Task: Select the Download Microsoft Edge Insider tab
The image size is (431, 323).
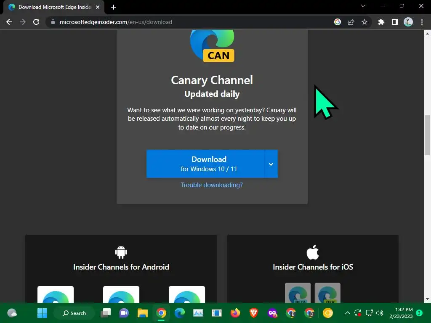Action: (54, 7)
